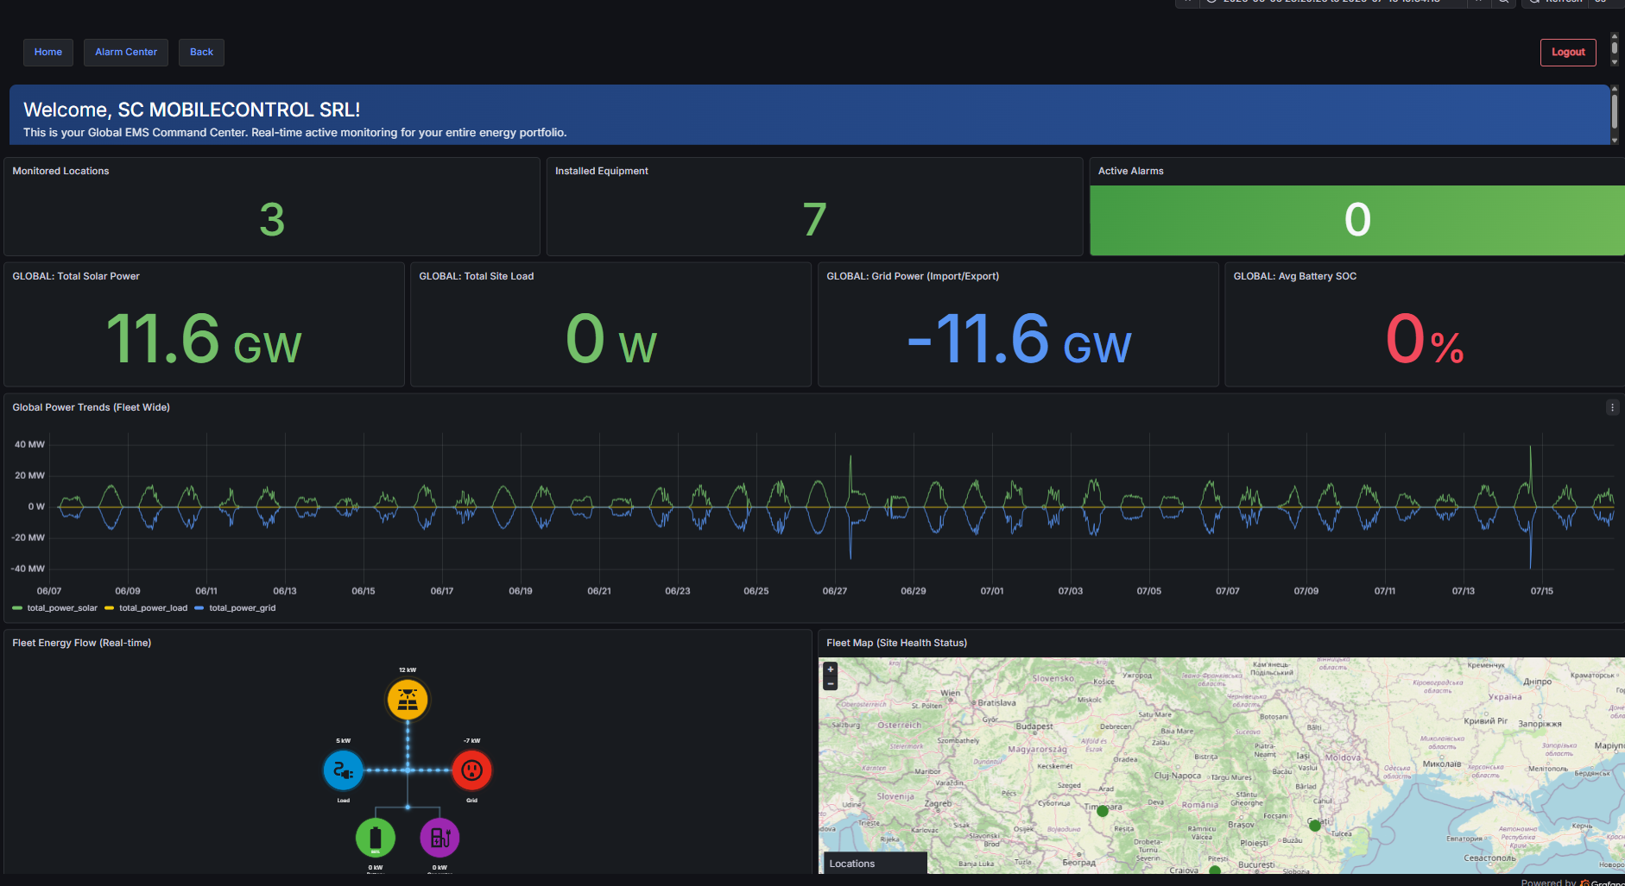Click the 5 kW load reading

(x=344, y=740)
